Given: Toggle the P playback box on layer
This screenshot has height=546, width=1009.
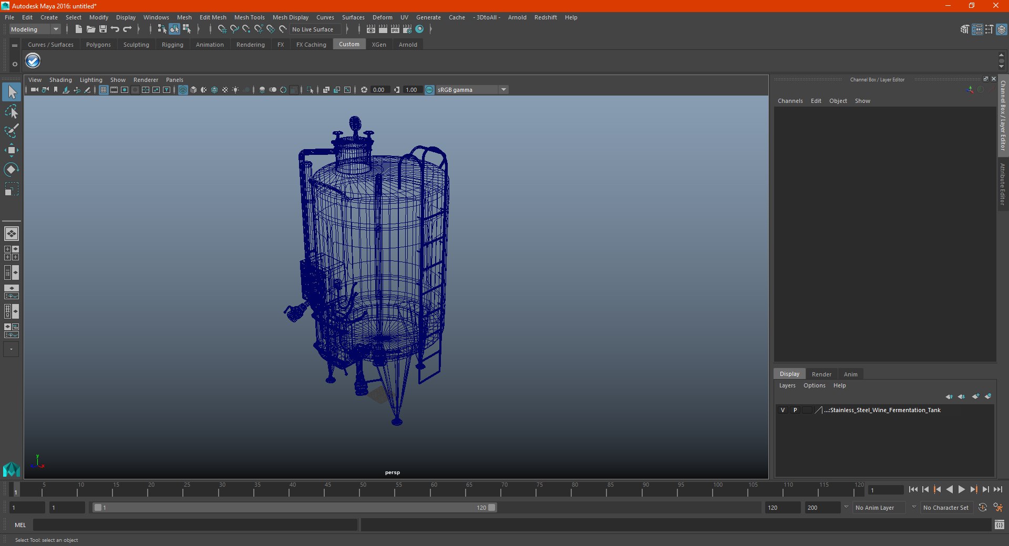Looking at the screenshot, I should 795,410.
